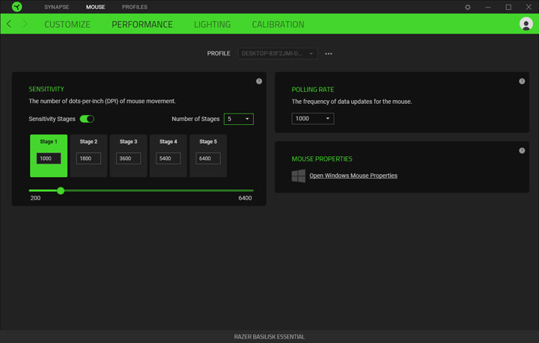Open settings via the gear icon
The image size is (539, 343).
pyautogui.click(x=467, y=7)
